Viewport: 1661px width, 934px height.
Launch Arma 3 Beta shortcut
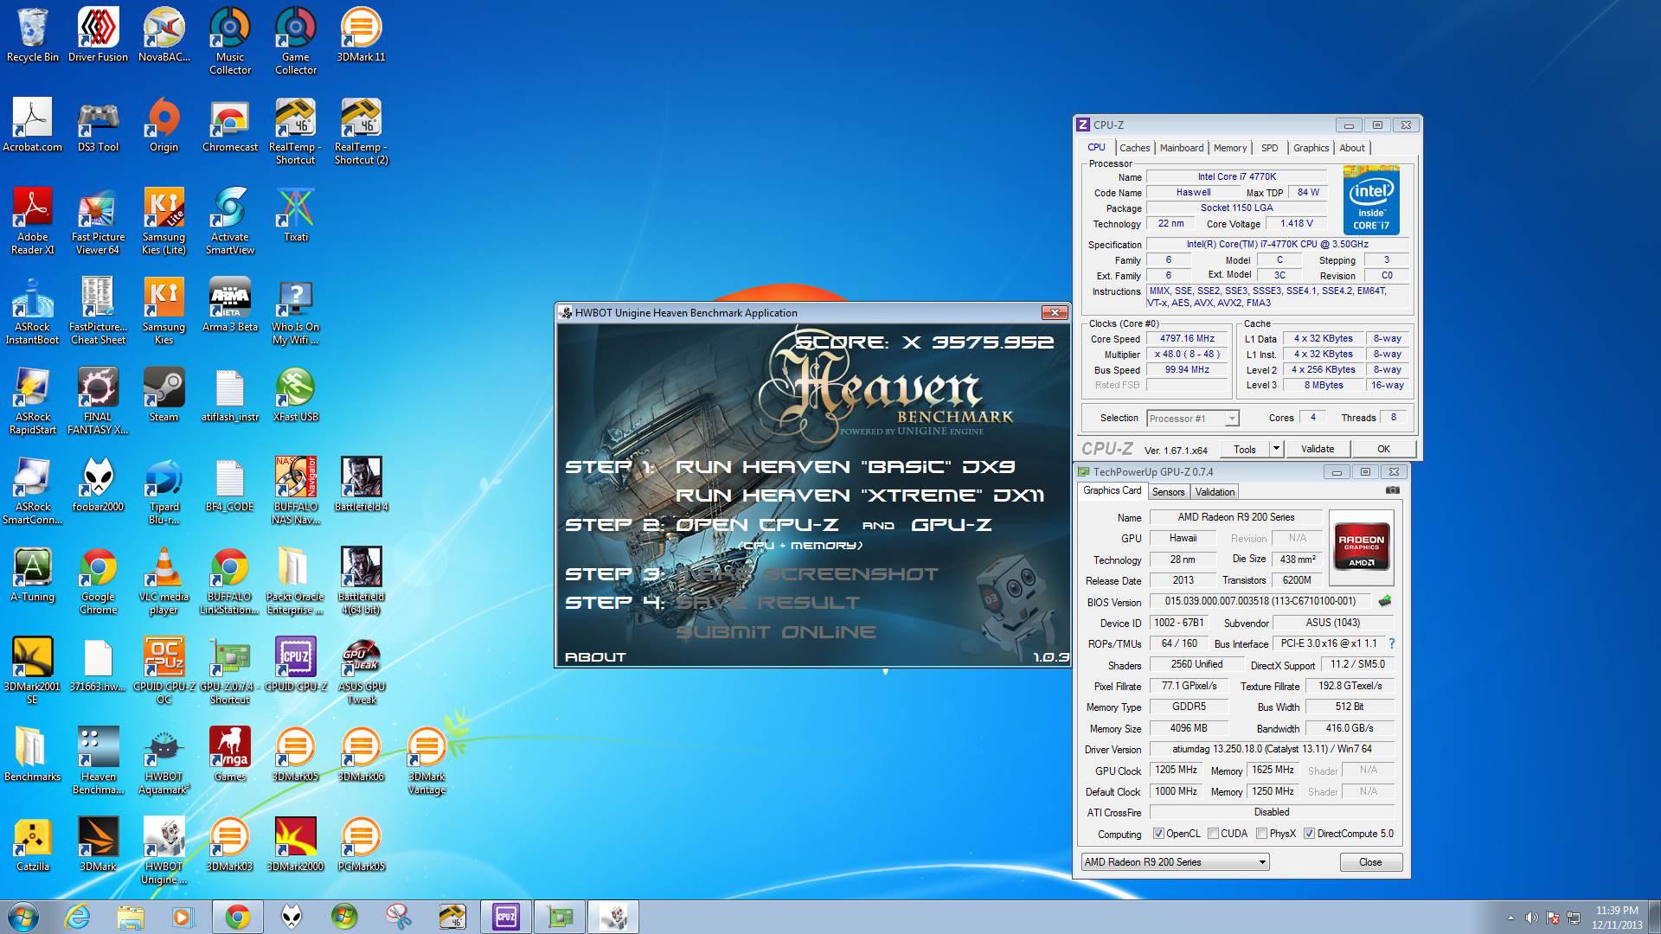point(229,304)
